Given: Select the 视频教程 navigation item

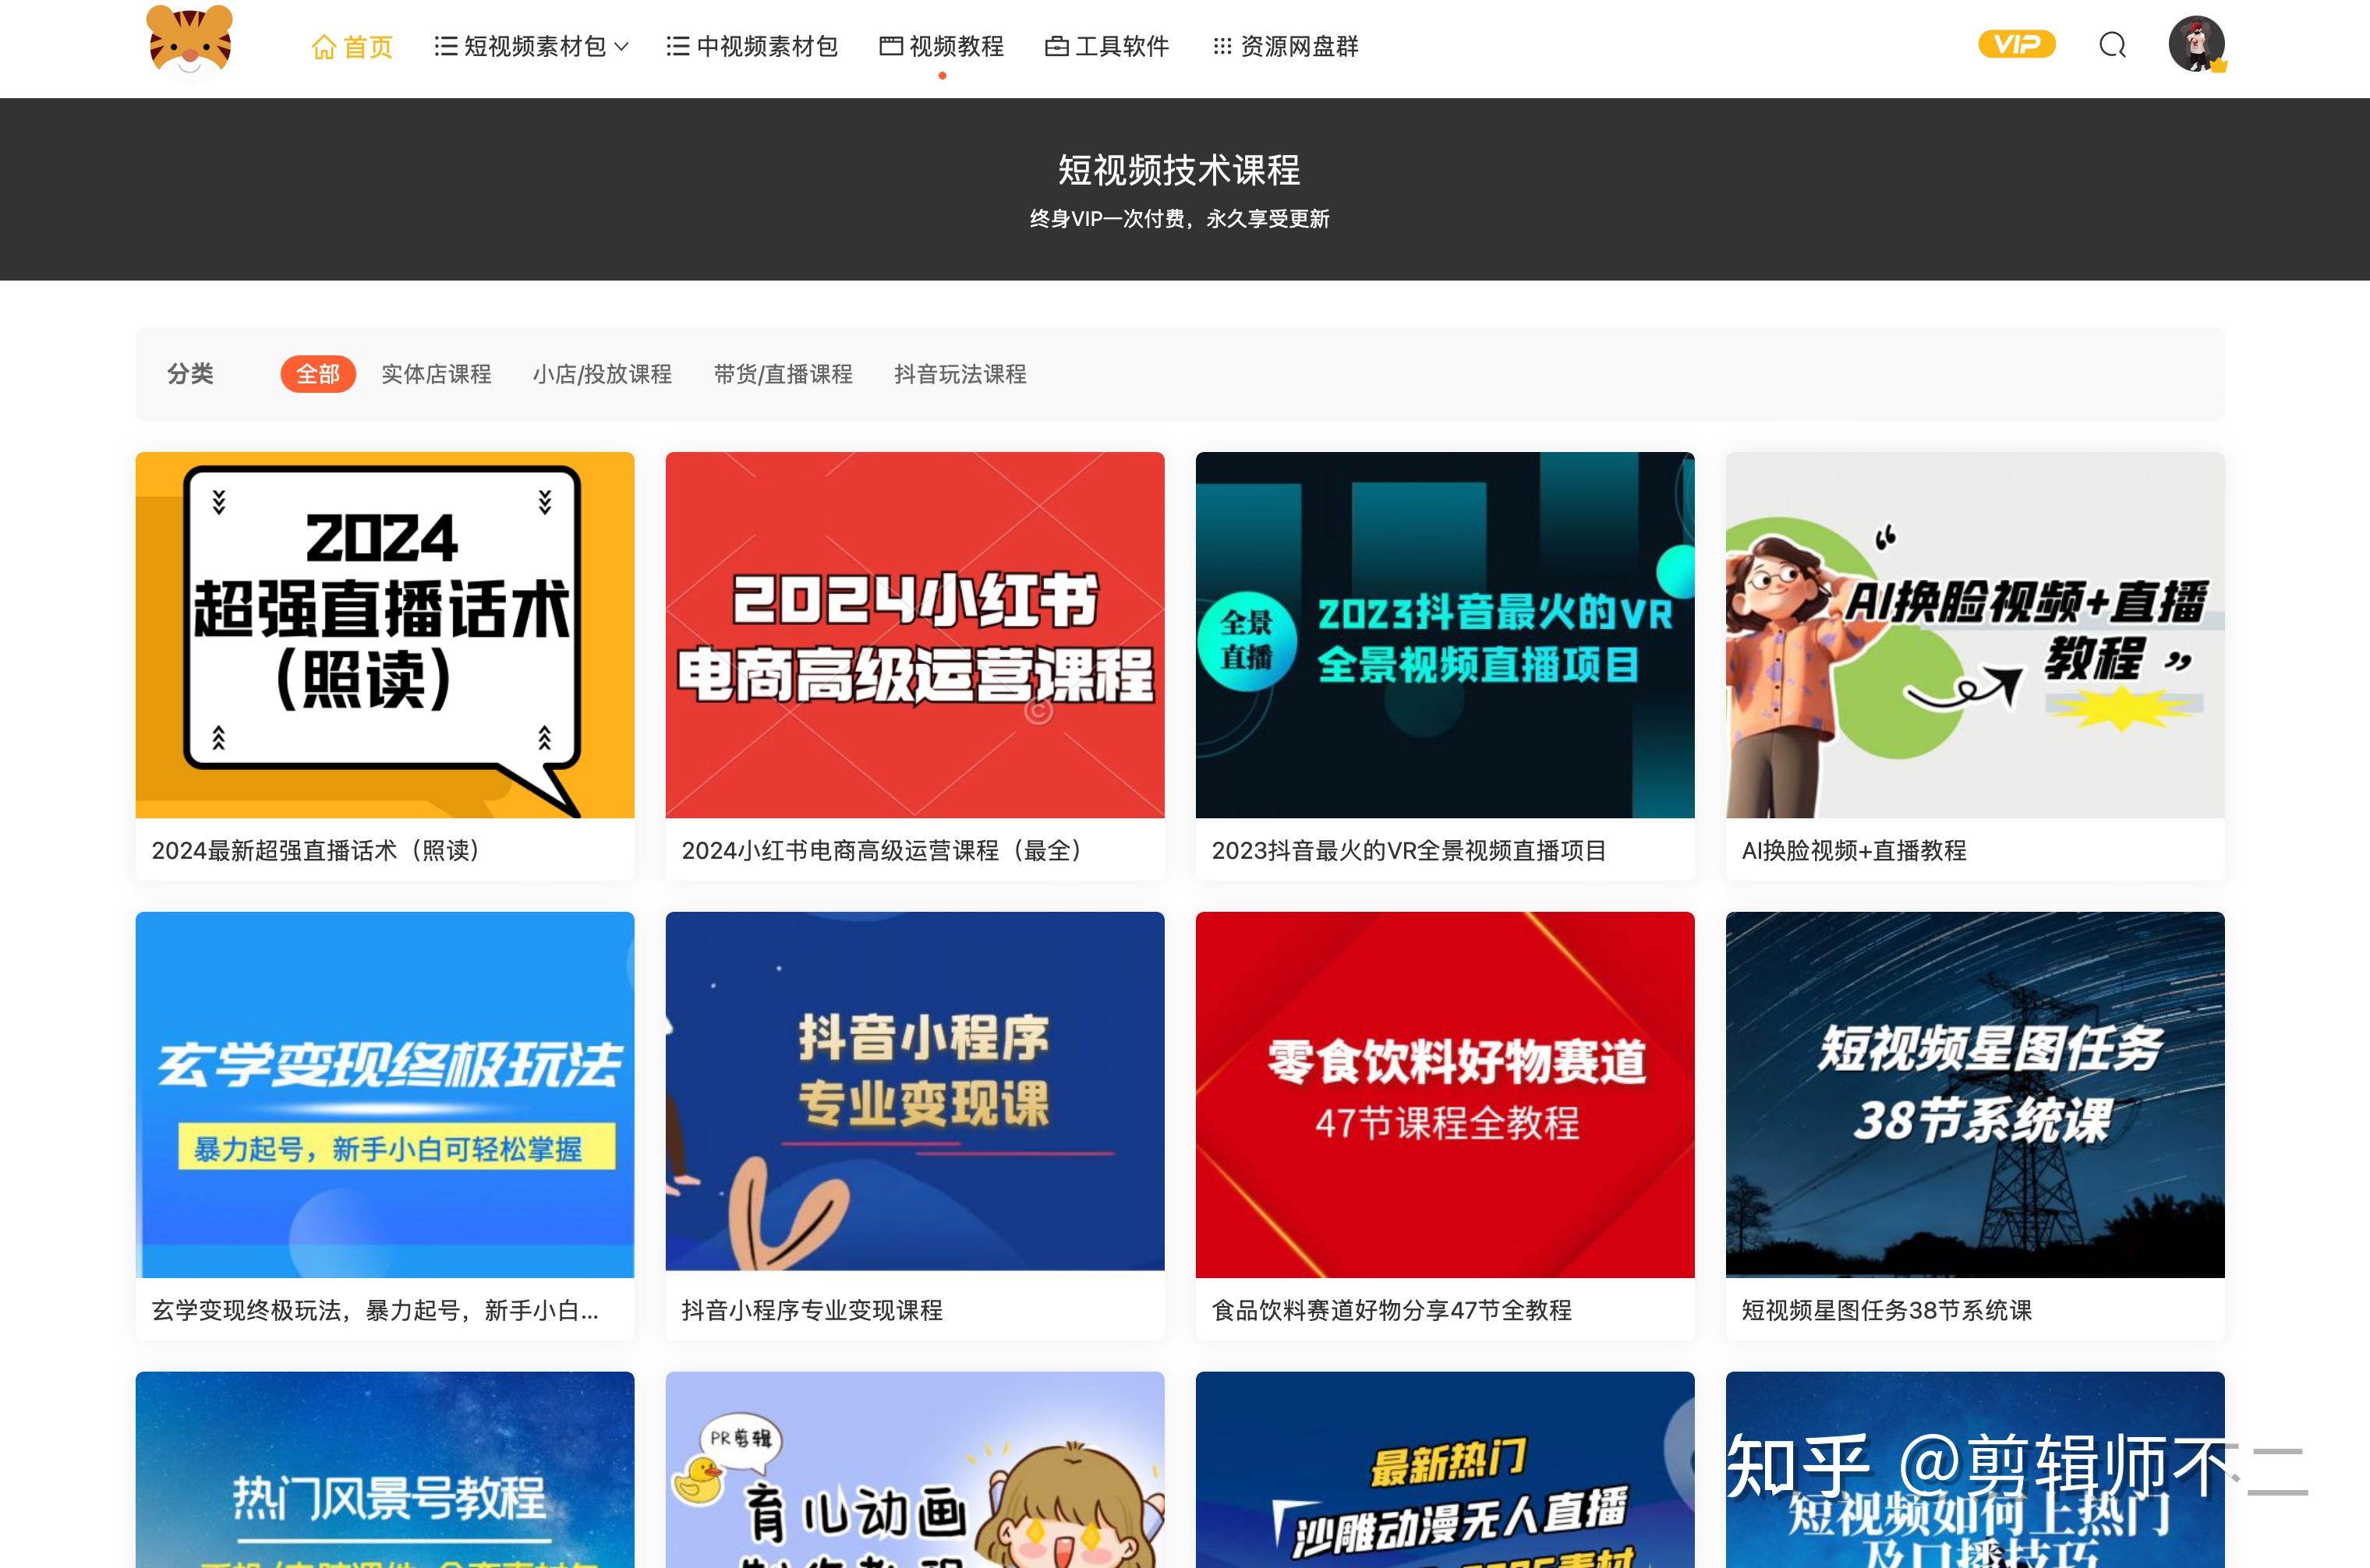Looking at the screenshot, I should pos(942,46).
